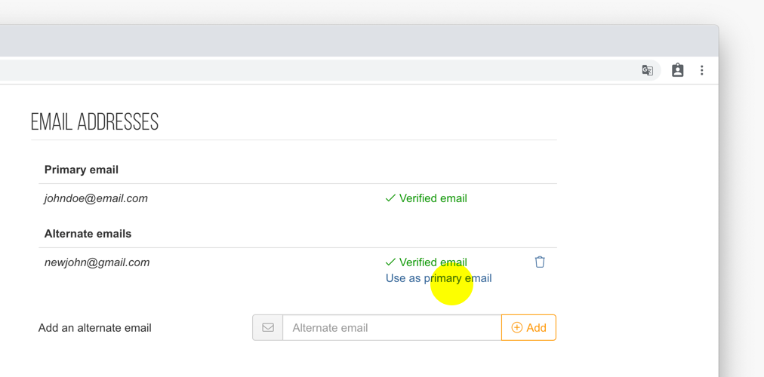Click the orange Add button
This screenshot has height=377, width=764.
click(x=528, y=327)
